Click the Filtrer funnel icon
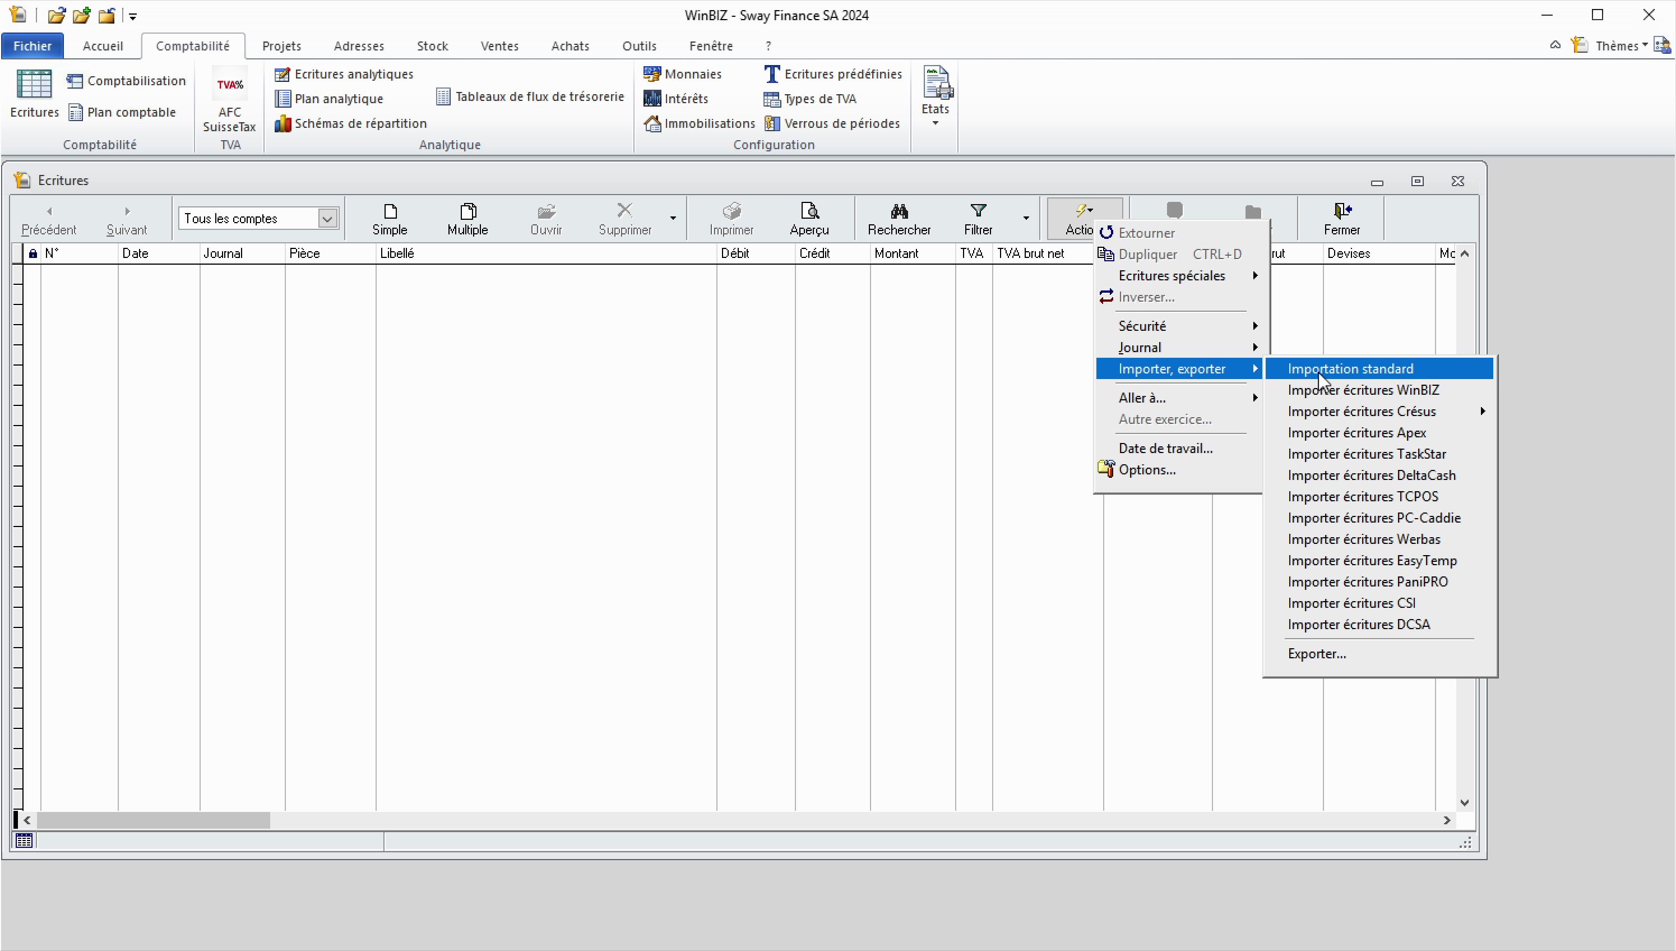This screenshot has width=1676, height=951. pos(978,211)
